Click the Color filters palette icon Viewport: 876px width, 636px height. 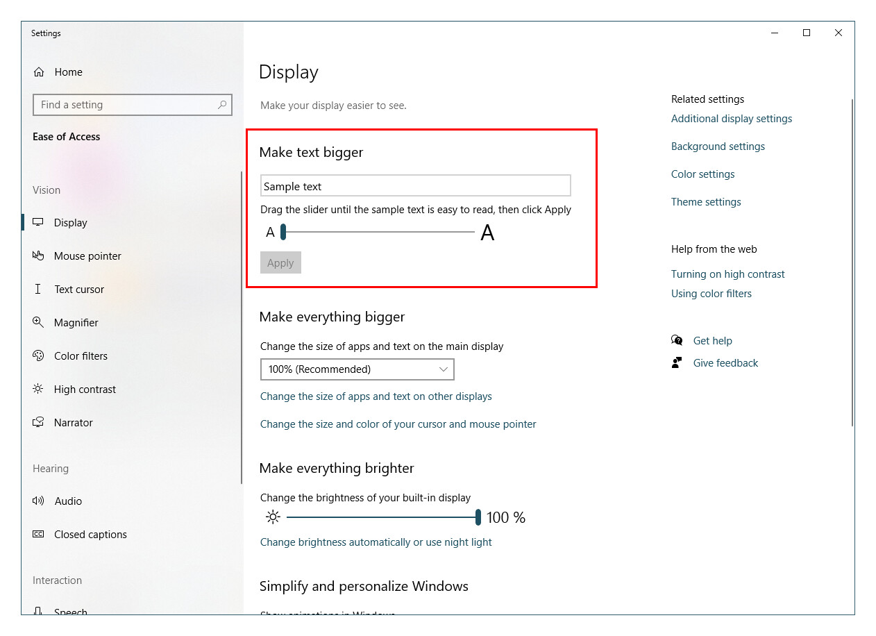(38, 356)
